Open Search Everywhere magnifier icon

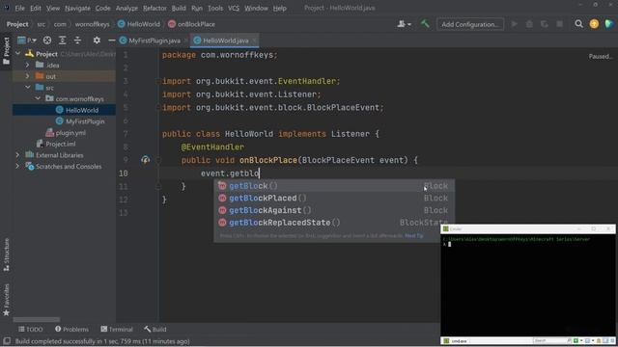click(x=578, y=24)
